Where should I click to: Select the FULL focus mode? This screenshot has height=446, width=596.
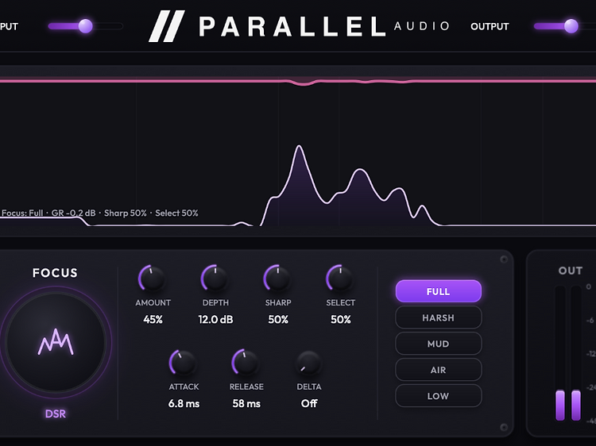pyautogui.click(x=438, y=291)
